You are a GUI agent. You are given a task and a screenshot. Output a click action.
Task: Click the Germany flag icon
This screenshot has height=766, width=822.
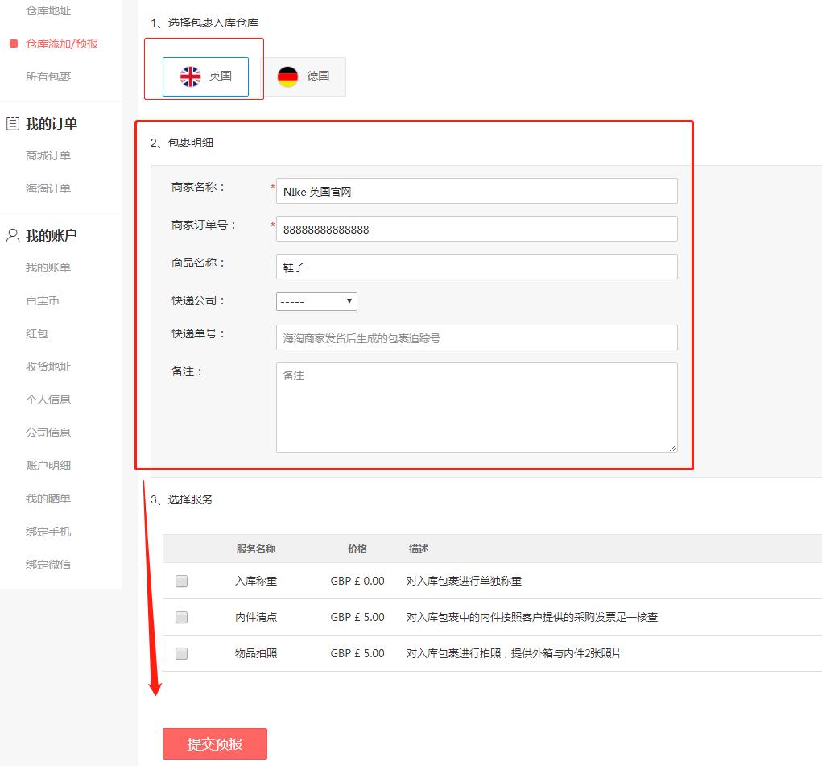288,76
